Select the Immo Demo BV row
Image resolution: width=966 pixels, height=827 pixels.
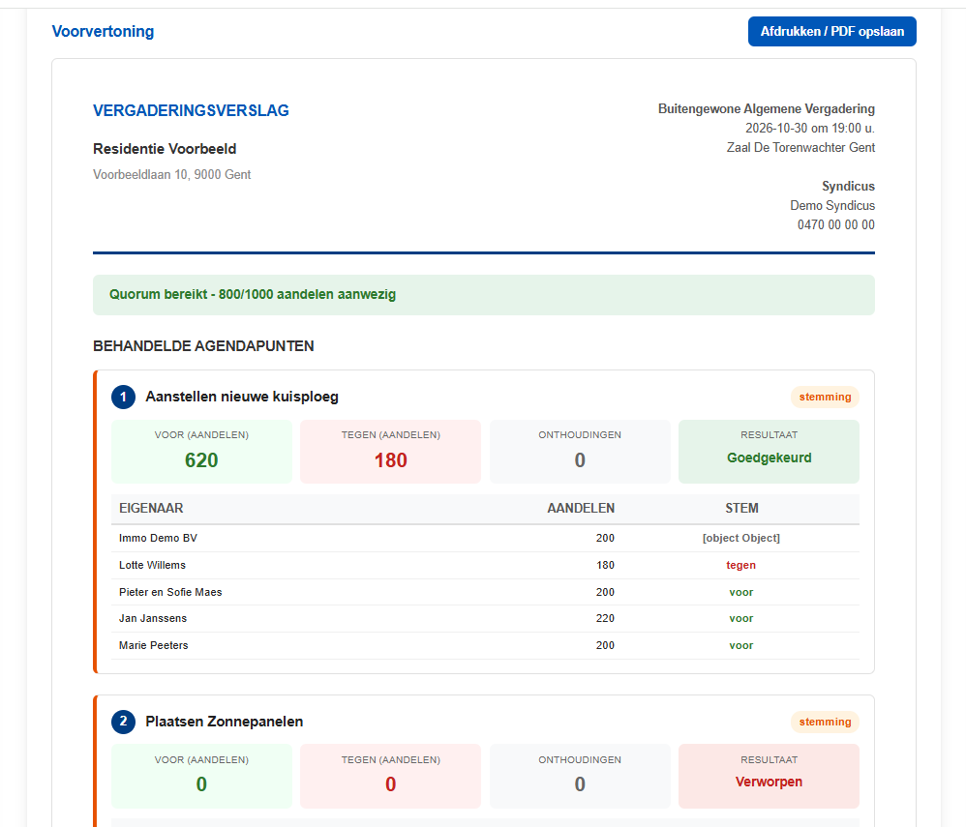[486, 538]
